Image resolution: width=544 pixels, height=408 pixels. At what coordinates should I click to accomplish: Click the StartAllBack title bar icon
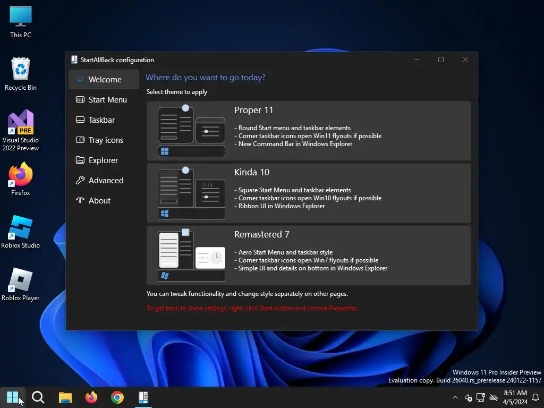tap(74, 59)
